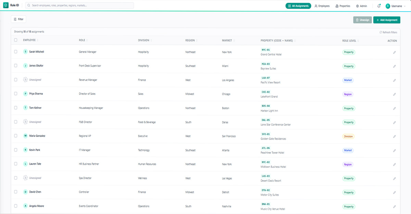
Task: Sort by the Role column header
Action: coord(83,40)
